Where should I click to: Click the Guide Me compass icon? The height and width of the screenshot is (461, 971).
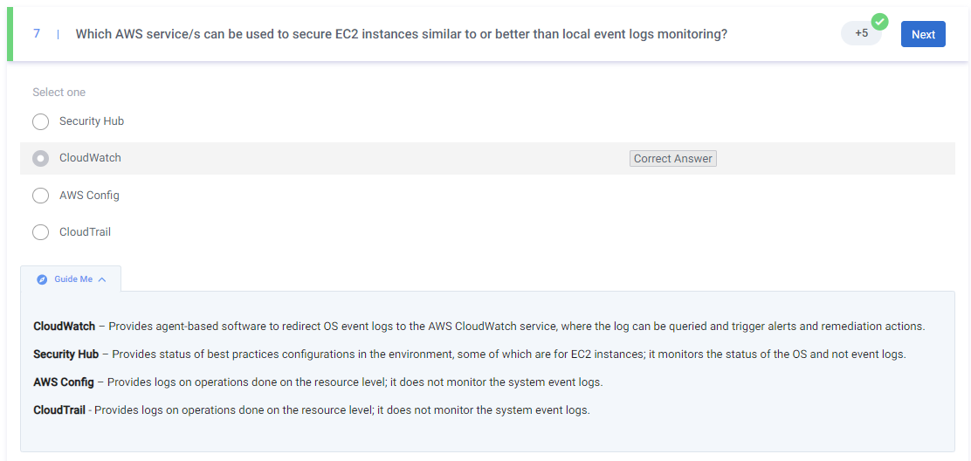[x=42, y=279]
